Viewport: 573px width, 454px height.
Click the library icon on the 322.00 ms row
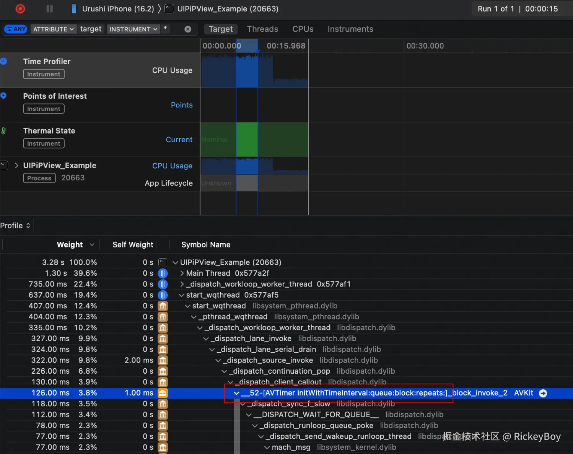click(x=163, y=360)
